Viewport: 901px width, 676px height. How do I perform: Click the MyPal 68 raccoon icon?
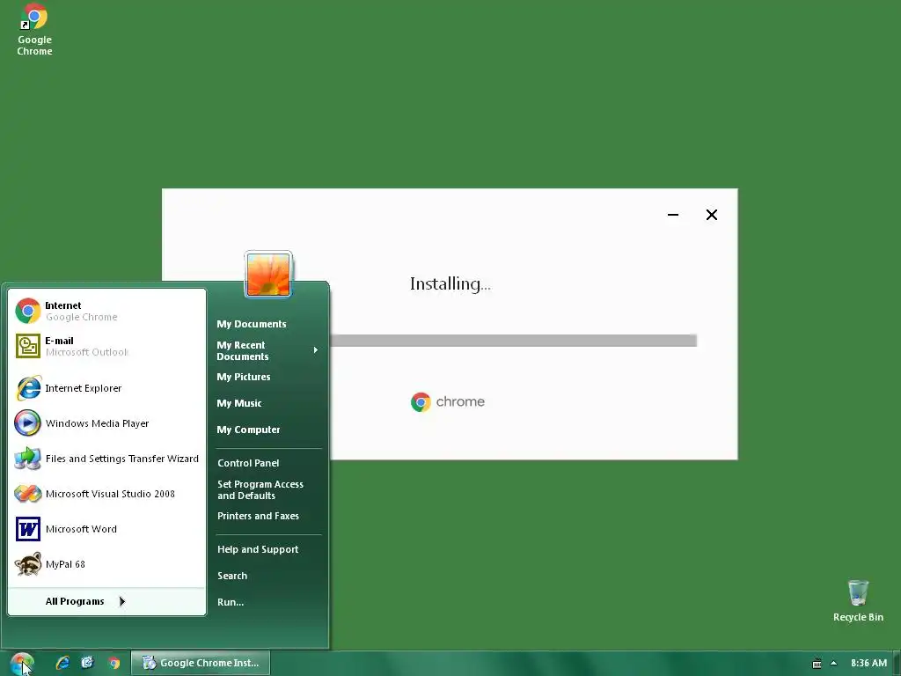(27, 564)
